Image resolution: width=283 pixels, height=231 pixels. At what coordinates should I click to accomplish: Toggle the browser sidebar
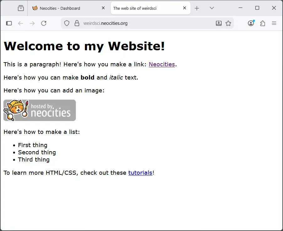[x=9, y=23]
